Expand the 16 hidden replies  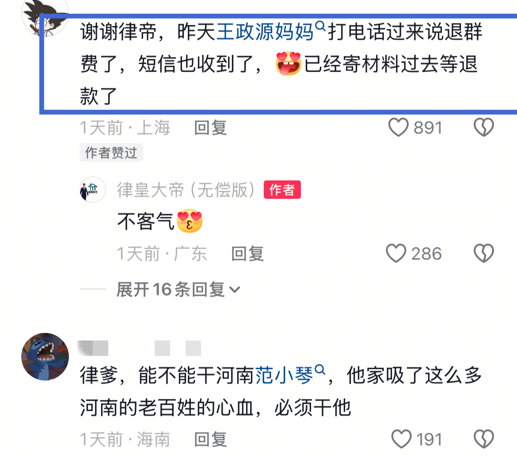pyautogui.click(x=178, y=290)
